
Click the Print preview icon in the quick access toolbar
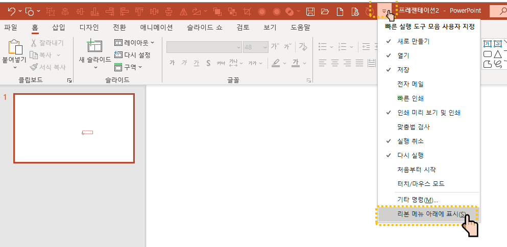[355, 12]
